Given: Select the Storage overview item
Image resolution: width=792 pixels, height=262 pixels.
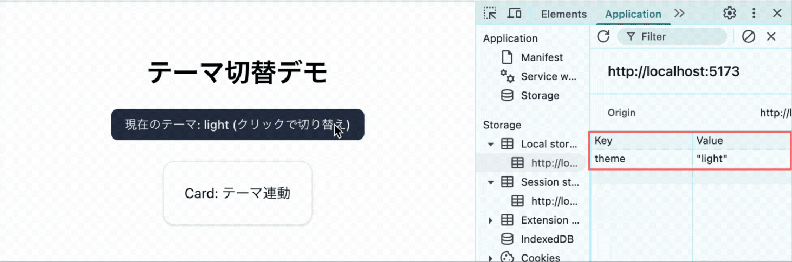Looking at the screenshot, I should point(539,95).
